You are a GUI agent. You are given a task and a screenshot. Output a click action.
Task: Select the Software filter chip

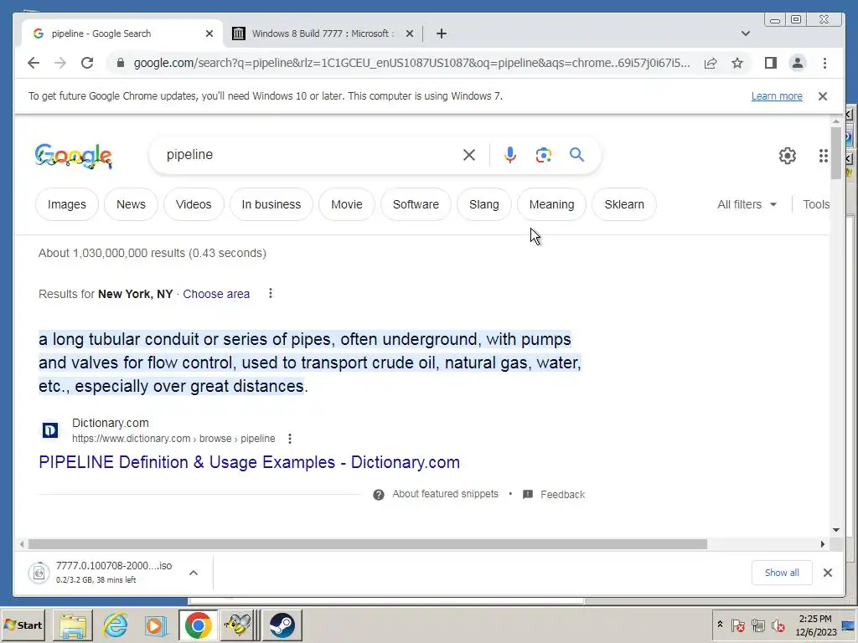[x=416, y=204]
